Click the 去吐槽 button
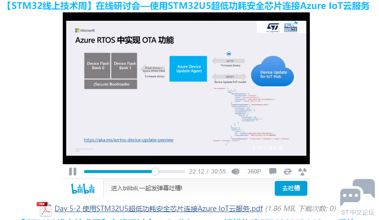 click(x=291, y=188)
